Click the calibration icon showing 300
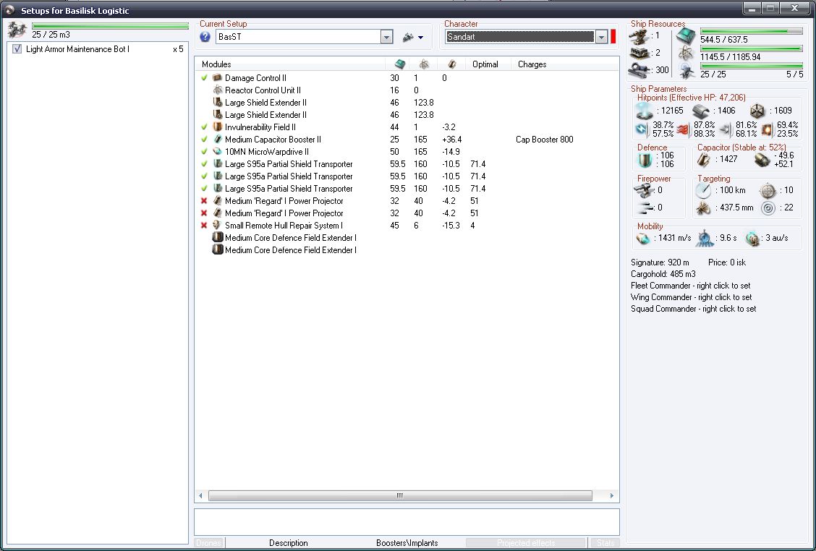816x551 pixels. pos(639,69)
